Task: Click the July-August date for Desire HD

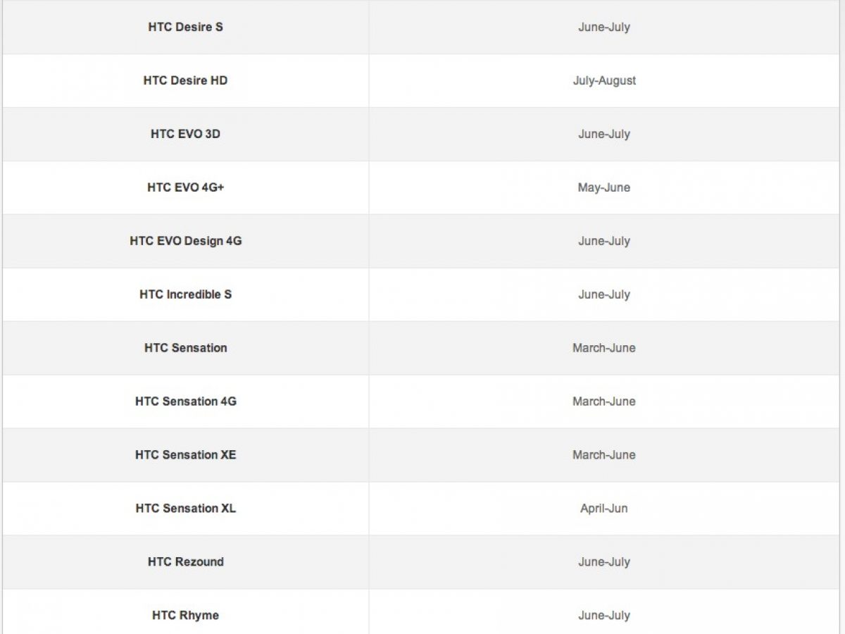Action: point(604,81)
